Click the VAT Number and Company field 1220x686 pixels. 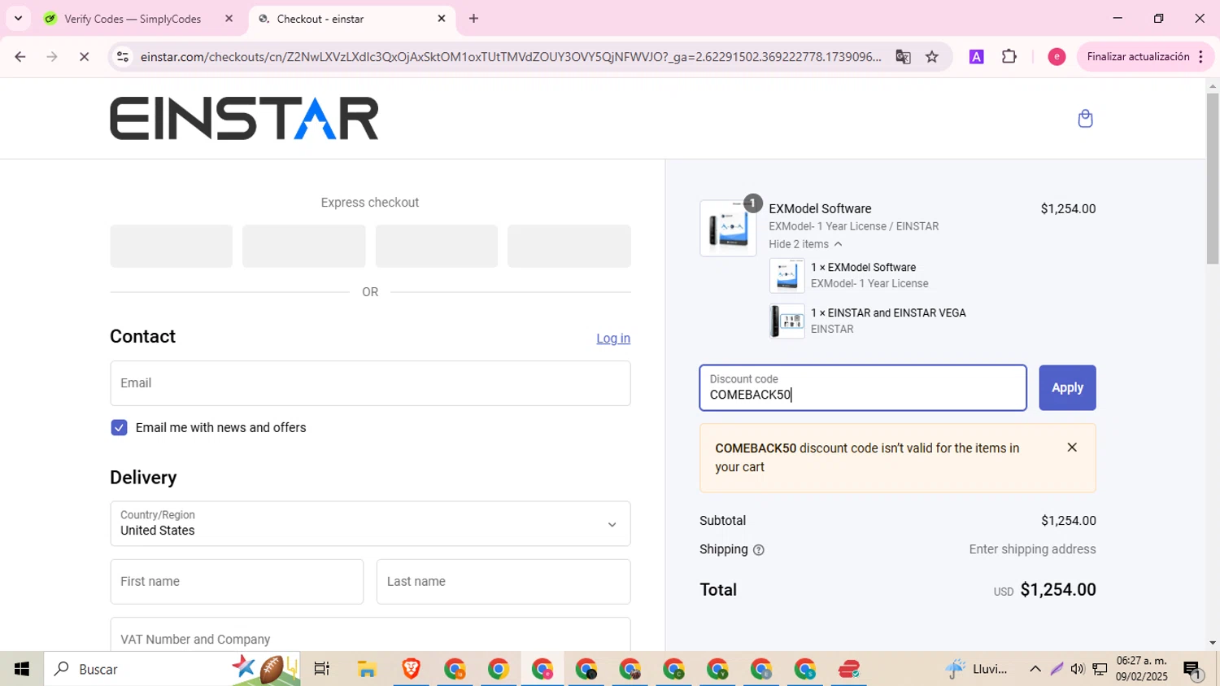tap(370, 636)
